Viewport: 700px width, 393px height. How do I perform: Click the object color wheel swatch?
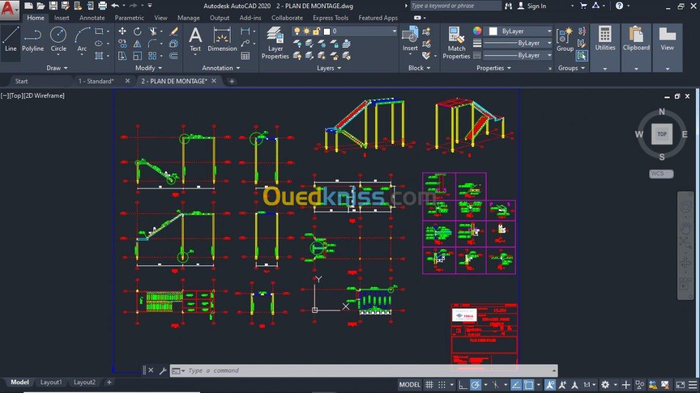tap(477, 31)
